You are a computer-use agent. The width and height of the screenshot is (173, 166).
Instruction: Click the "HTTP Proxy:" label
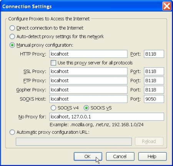click(33, 54)
